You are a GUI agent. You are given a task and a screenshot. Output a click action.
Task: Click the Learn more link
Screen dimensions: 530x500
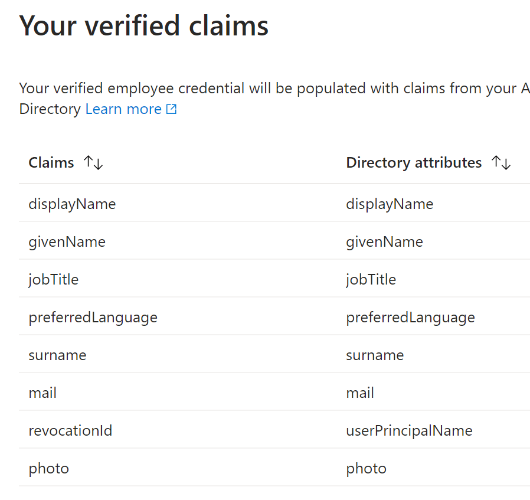click(x=123, y=109)
